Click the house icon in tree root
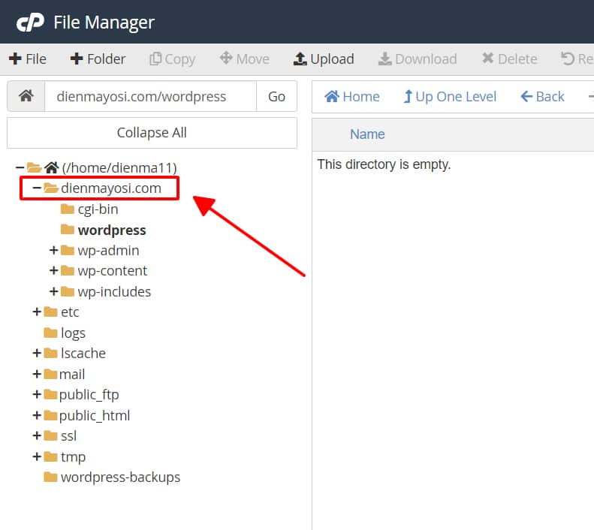The width and height of the screenshot is (594, 530). pyautogui.click(x=51, y=167)
